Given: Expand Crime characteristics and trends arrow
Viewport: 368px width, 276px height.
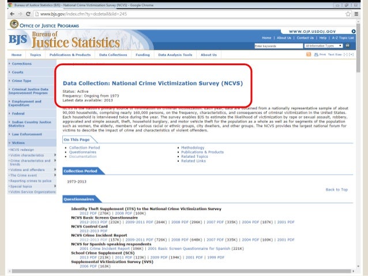Looking at the screenshot, I should pos(55,160).
